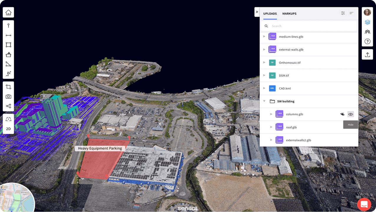Select Orthomosaic.tif file name
This screenshot has width=376, height=212.
[290, 63]
